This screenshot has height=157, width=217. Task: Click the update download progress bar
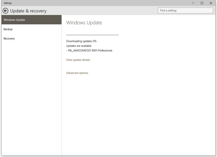point(92,35)
